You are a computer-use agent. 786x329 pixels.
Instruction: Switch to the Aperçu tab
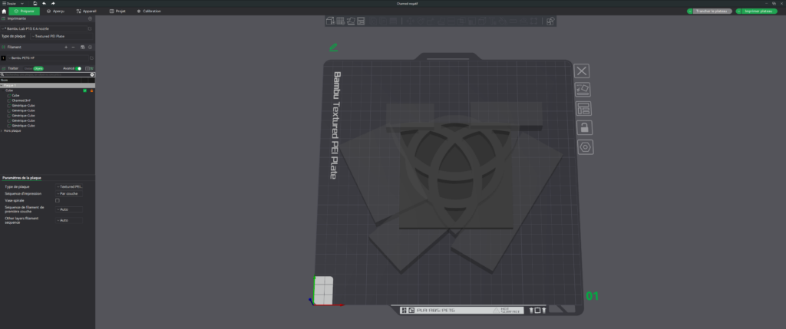pos(55,11)
